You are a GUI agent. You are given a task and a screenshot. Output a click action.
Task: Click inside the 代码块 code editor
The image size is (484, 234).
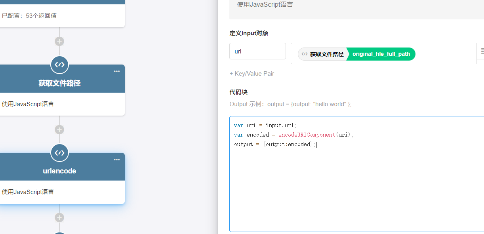pyautogui.click(x=356, y=186)
